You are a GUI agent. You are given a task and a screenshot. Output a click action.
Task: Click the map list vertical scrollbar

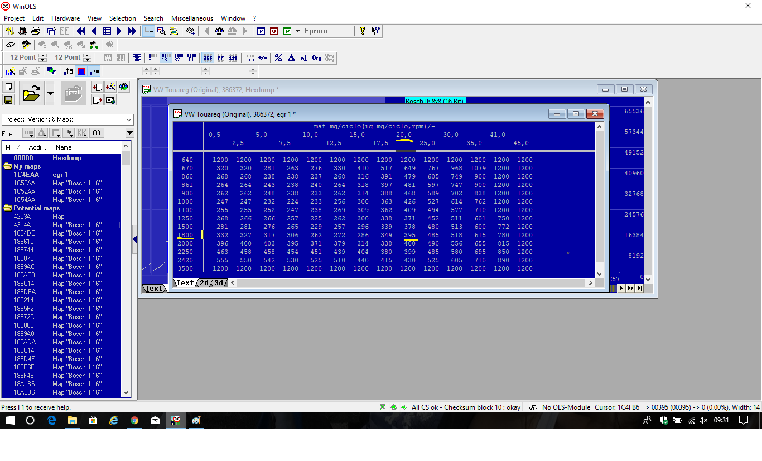[x=126, y=270]
